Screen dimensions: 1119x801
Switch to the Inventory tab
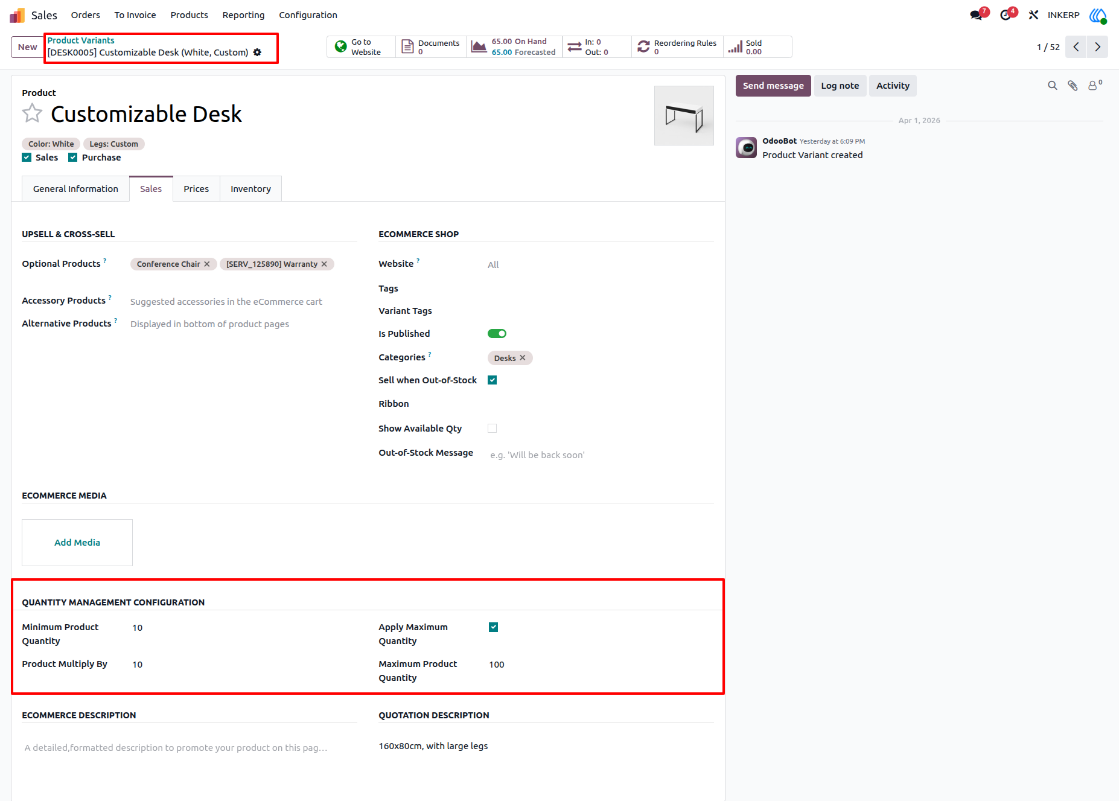click(x=250, y=189)
